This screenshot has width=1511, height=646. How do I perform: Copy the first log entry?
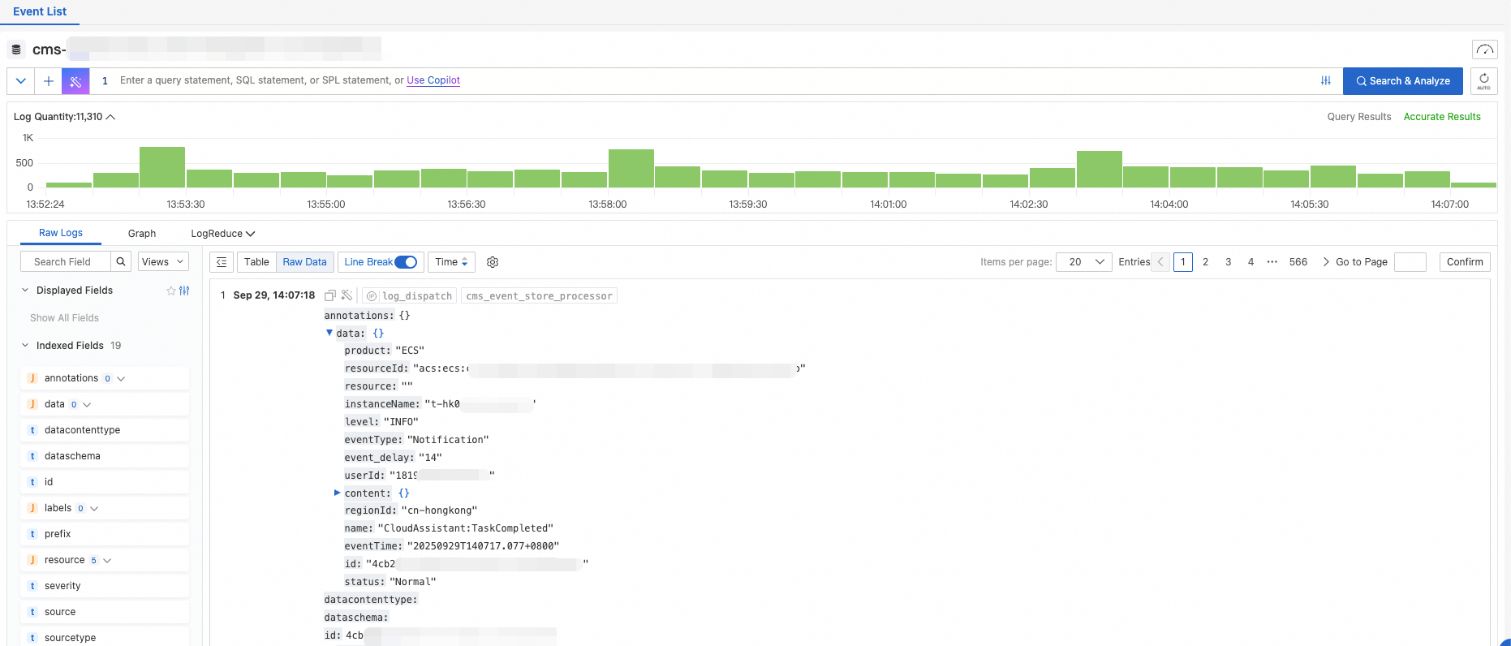coord(330,295)
